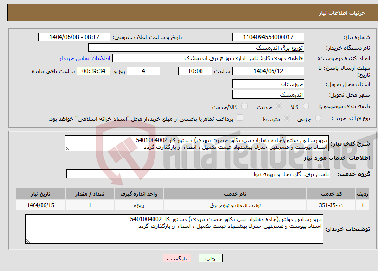Select the جزیی purchase type radio

pyautogui.click(x=318, y=118)
